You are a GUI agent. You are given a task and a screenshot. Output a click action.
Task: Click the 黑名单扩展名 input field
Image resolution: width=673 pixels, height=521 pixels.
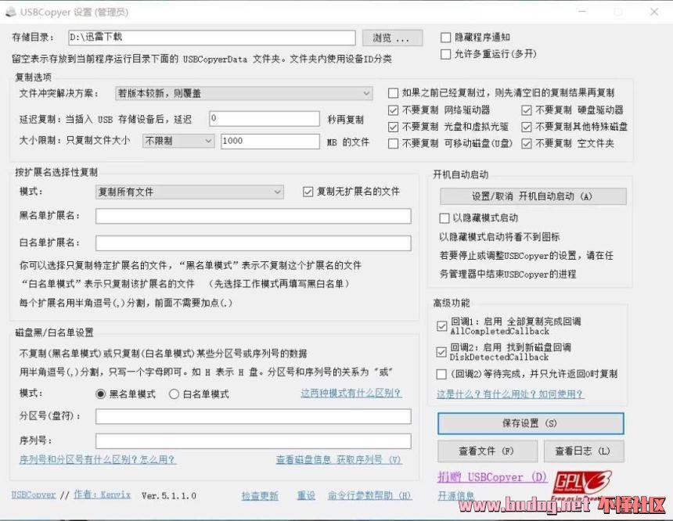(x=254, y=216)
